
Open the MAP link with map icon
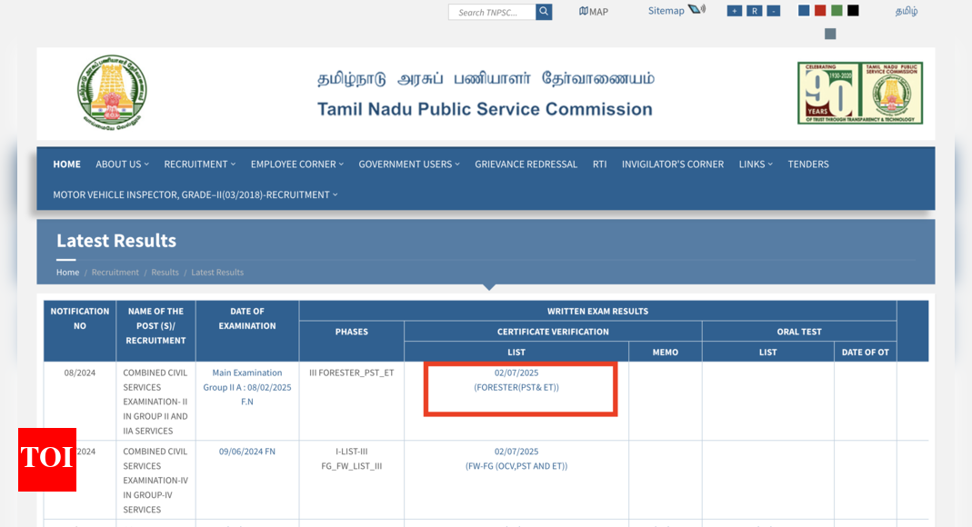(593, 11)
